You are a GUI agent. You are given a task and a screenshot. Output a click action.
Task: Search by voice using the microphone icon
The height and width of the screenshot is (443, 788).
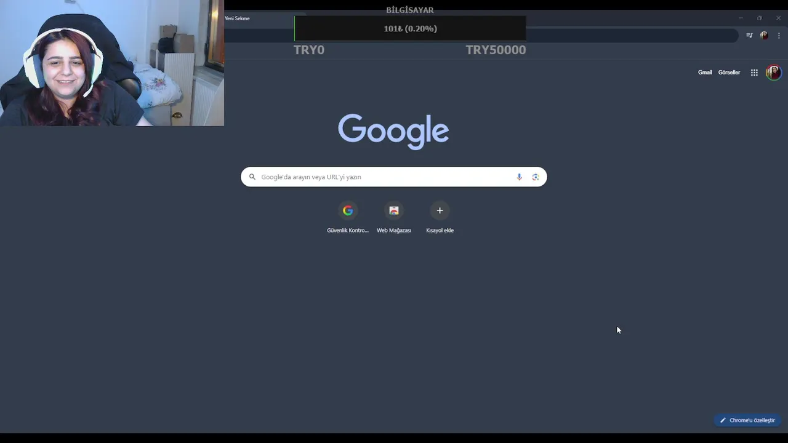tap(519, 177)
